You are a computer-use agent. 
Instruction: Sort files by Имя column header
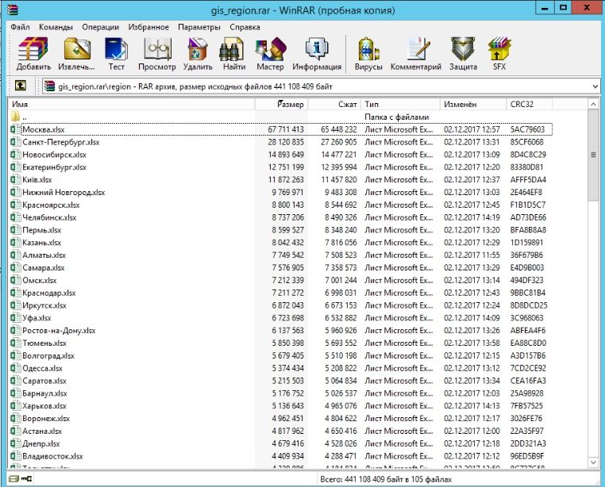[131, 104]
